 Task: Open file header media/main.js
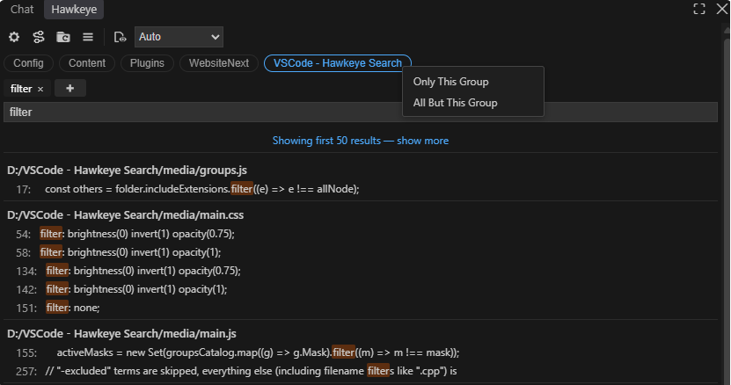121,334
